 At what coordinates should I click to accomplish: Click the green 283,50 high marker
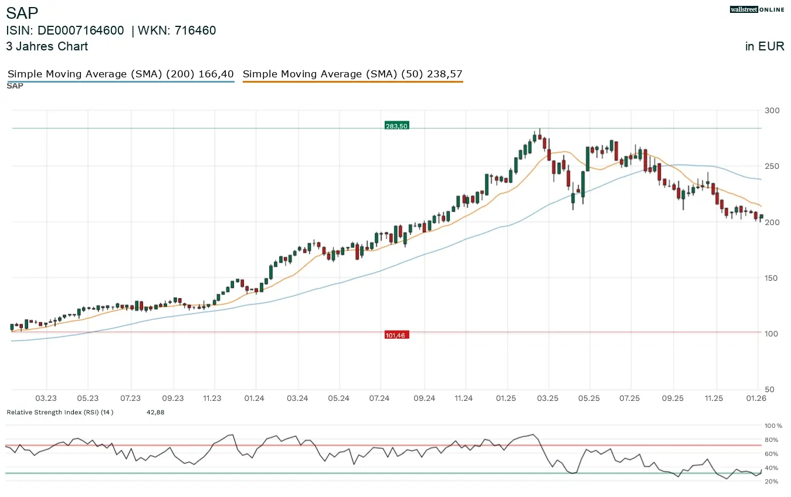pyautogui.click(x=396, y=125)
